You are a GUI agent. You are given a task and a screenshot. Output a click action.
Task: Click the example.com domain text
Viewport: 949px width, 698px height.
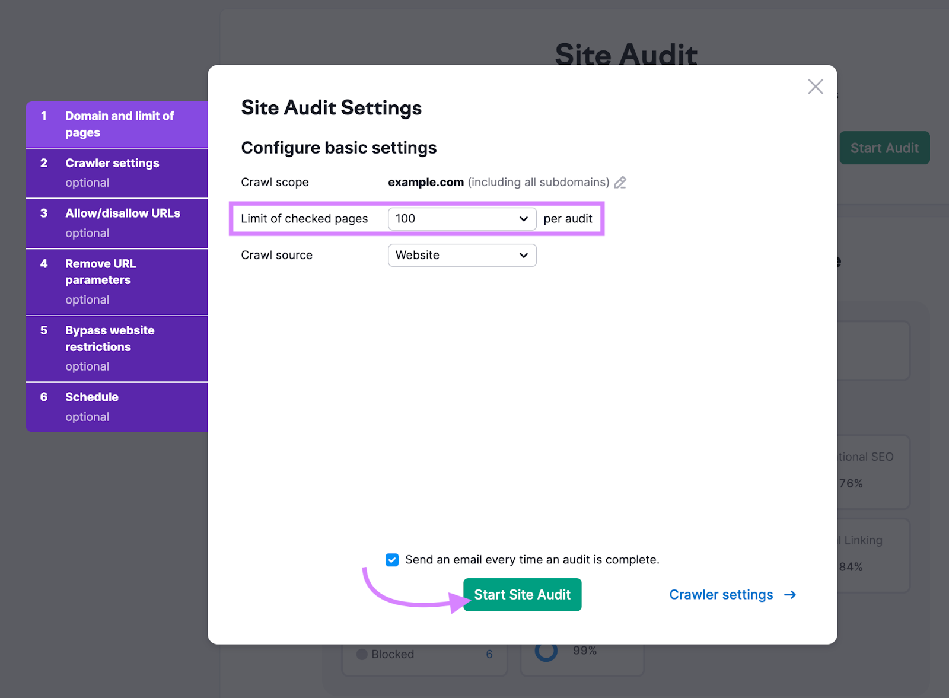[x=426, y=182]
